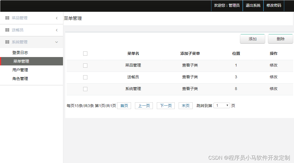Click the grid icon beside 系统管理

pyautogui.click(x=7, y=42)
